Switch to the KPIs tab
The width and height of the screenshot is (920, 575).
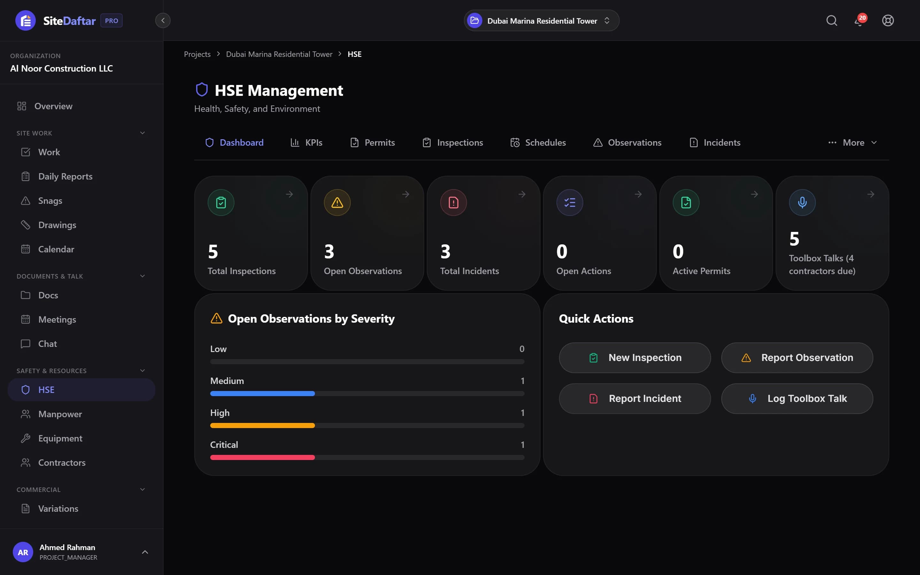(x=306, y=142)
